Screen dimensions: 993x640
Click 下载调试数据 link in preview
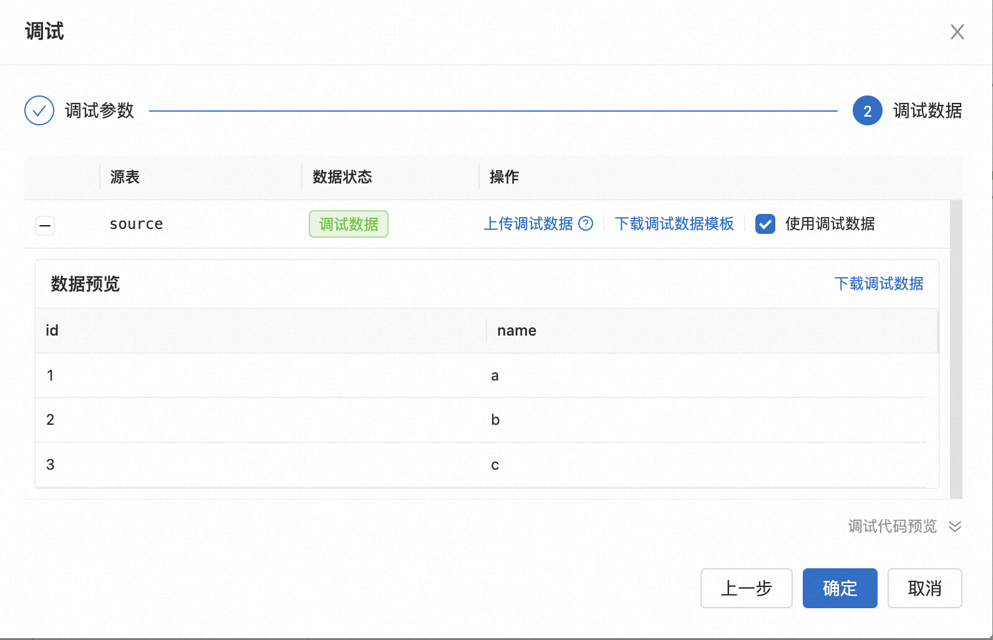click(879, 284)
